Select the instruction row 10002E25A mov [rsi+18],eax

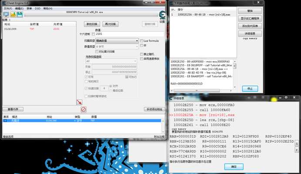(x=203, y=15)
